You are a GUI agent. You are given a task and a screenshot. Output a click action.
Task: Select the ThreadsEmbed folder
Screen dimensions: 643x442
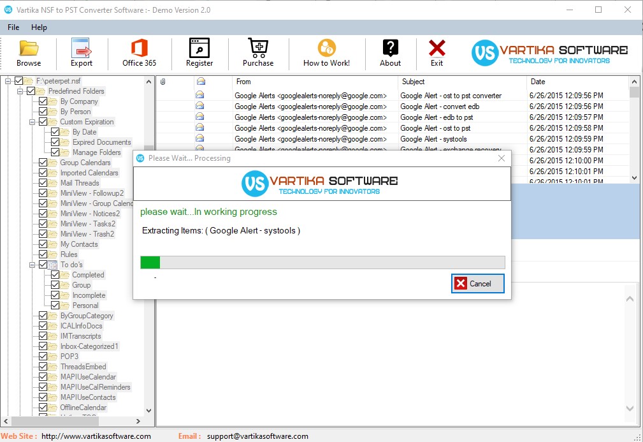pos(83,367)
